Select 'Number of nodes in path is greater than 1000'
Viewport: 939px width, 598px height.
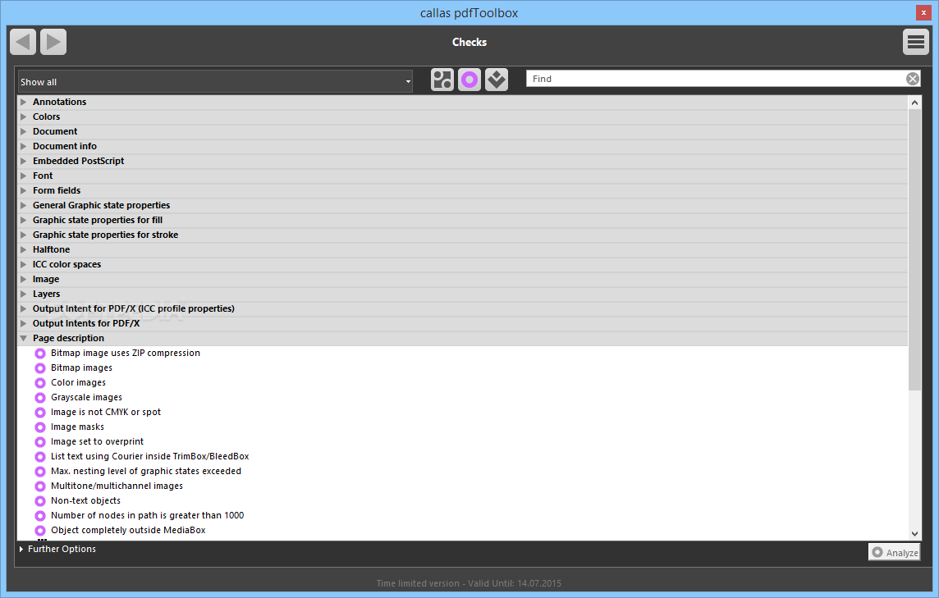click(147, 516)
